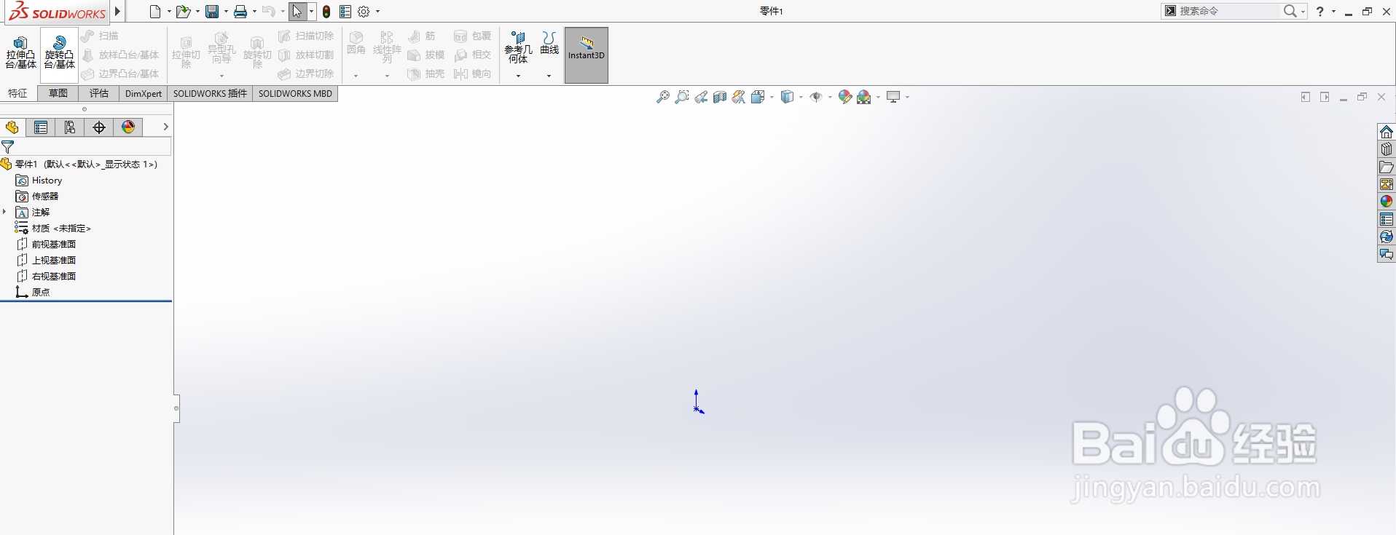Select the DisplayManager color ball tab

click(128, 127)
